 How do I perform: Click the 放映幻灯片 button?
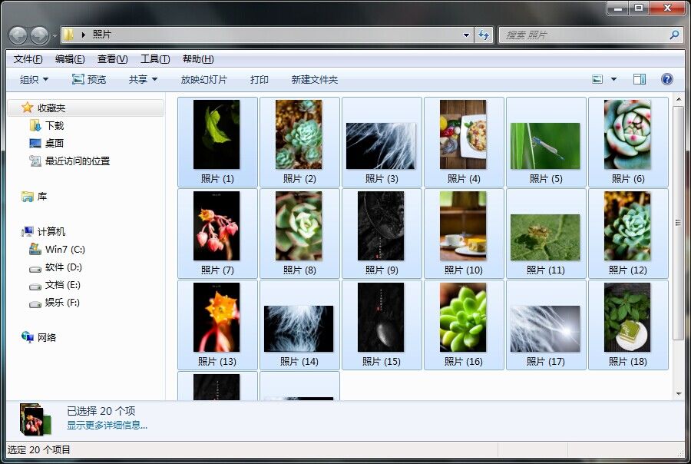(x=203, y=79)
